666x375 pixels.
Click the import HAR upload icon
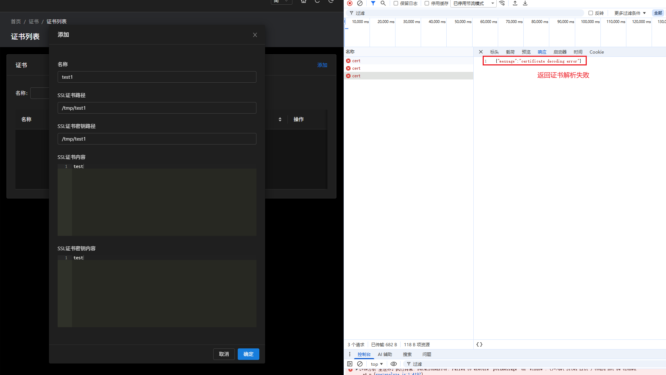[515, 3]
